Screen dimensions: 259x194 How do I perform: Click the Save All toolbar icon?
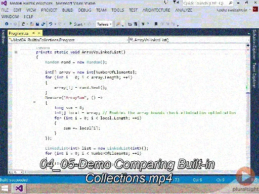coord(43,24)
